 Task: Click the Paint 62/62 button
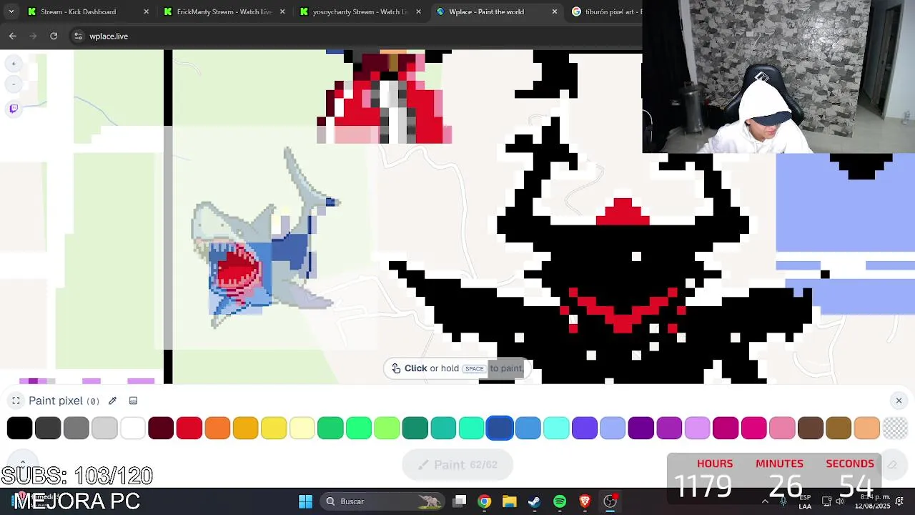click(457, 465)
